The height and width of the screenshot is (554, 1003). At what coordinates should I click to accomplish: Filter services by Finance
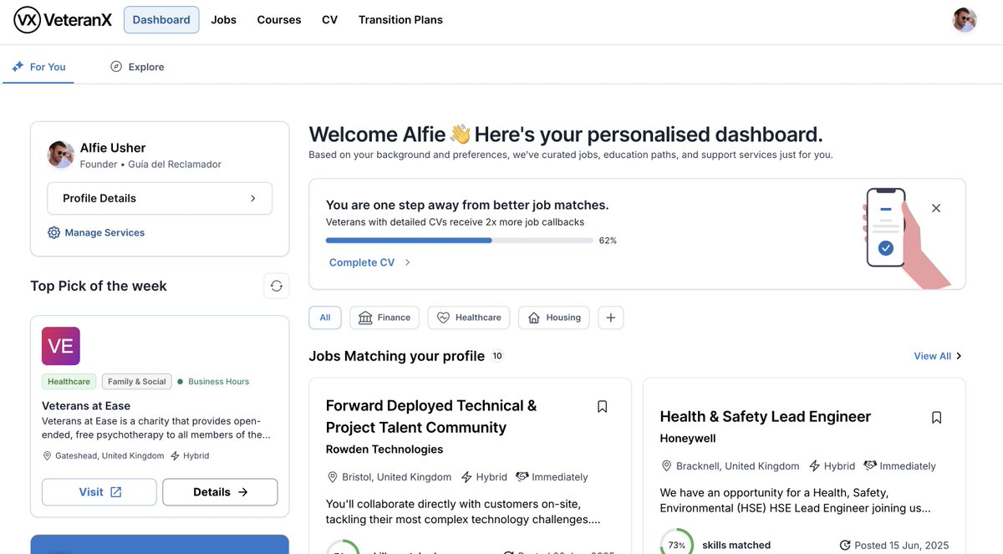[x=384, y=318]
